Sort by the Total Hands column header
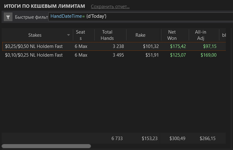Image resolution: width=233 pixels, height=150 pixels. (107, 35)
